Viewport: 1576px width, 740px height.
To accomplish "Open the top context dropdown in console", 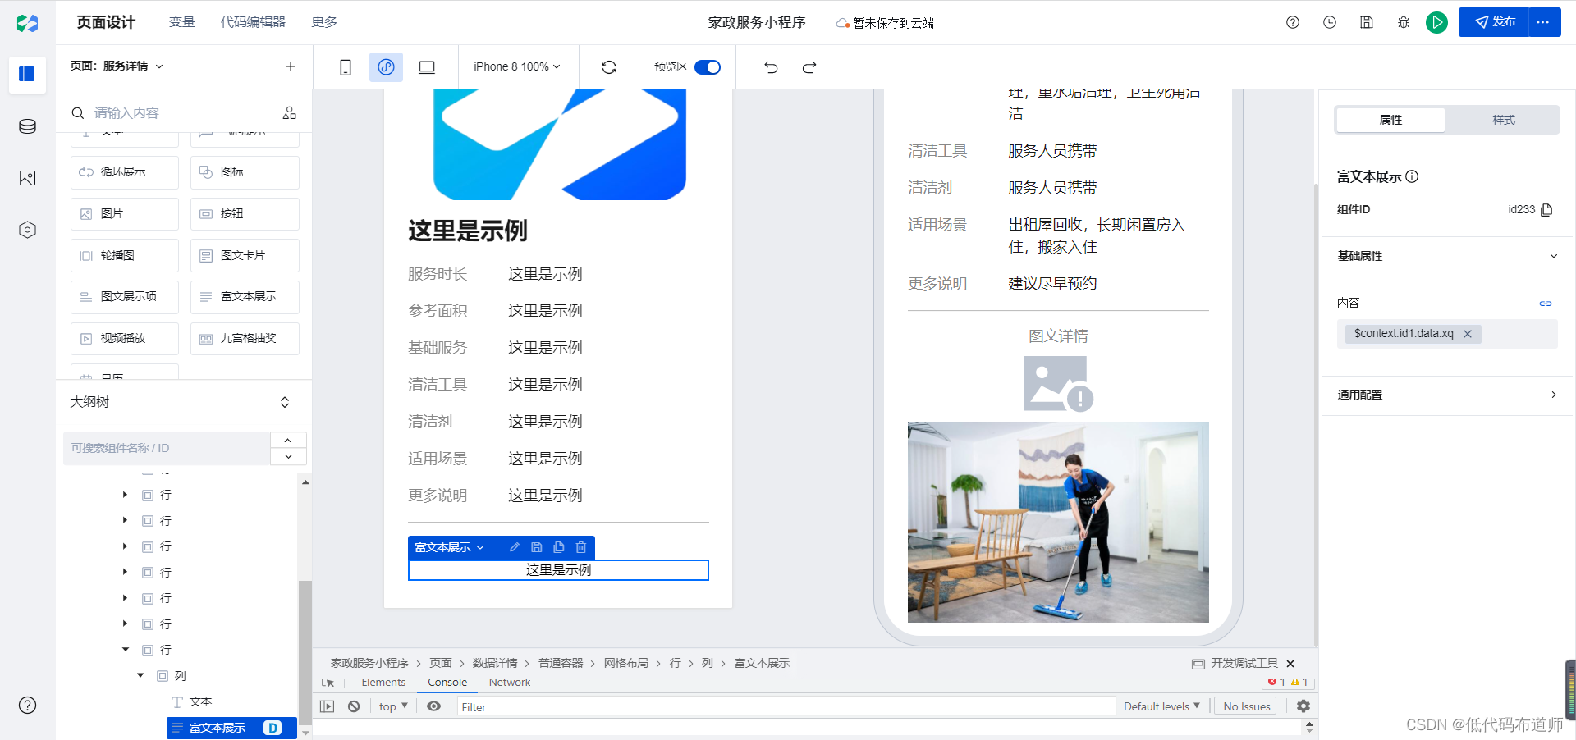I will pos(393,706).
